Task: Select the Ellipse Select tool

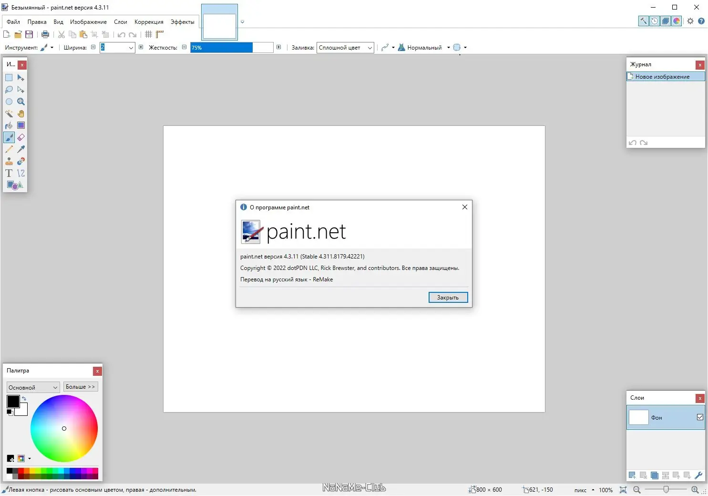Action: point(9,102)
